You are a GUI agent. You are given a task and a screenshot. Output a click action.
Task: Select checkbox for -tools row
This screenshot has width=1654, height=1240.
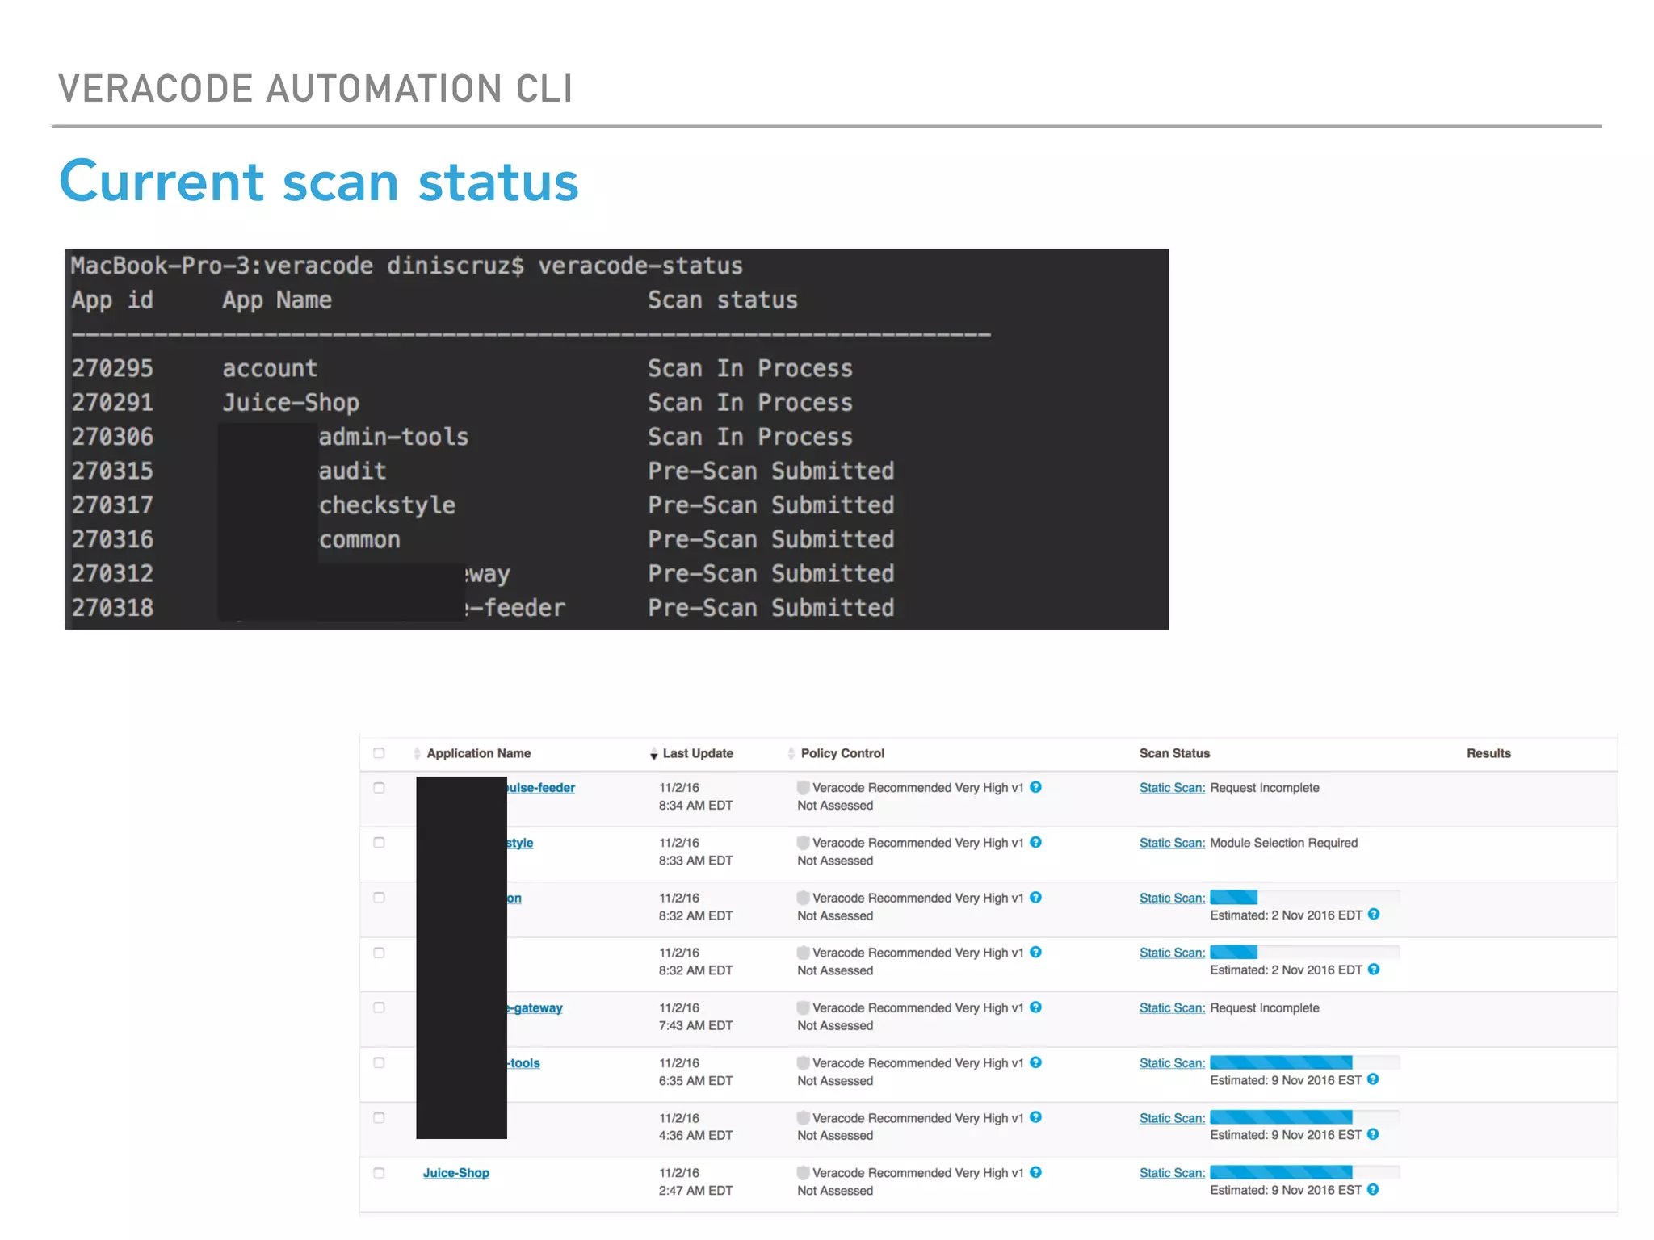coord(379,1062)
